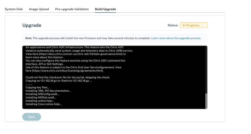The width and height of the screenshot is (251, 134).
Task: Click the 'Copying key files...' log line
Action: pyautogui.click(x=37, y=88)
